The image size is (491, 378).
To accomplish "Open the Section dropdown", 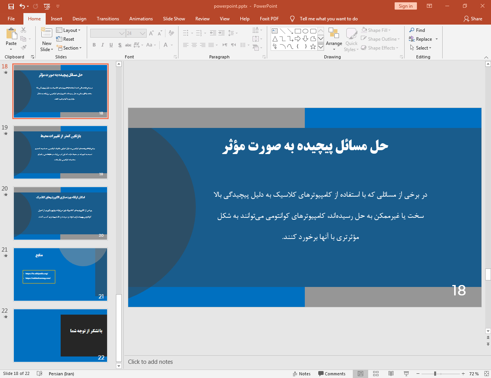I will coord(69,48).
